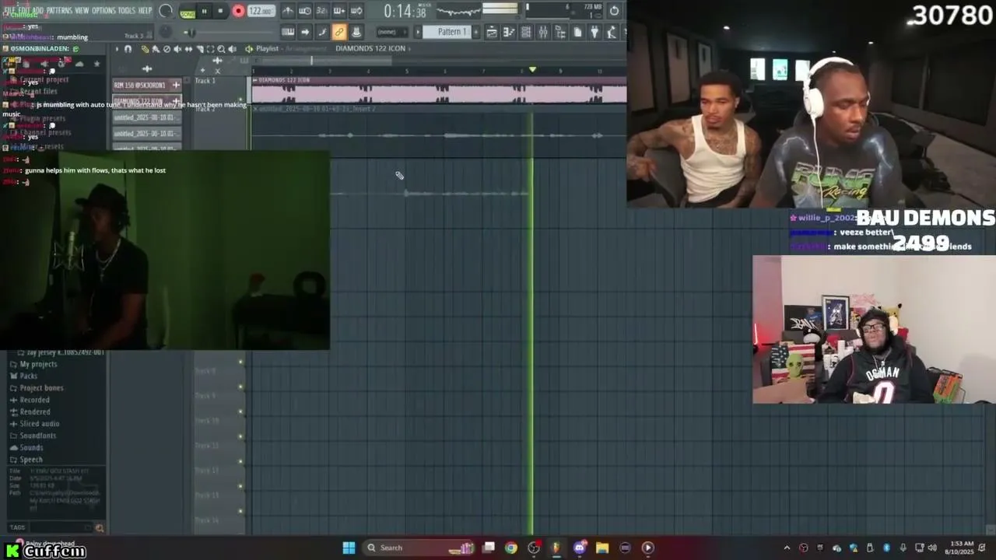Open the Playlist window icon
Screen dimensions: 996x560
tap(492, 32)
